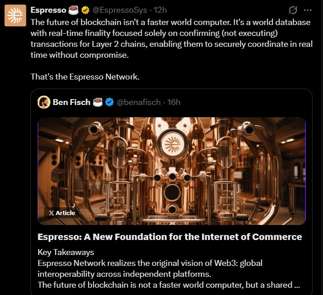
Task: Open the Espresso display name link
Action: click(x=49, y=10)
